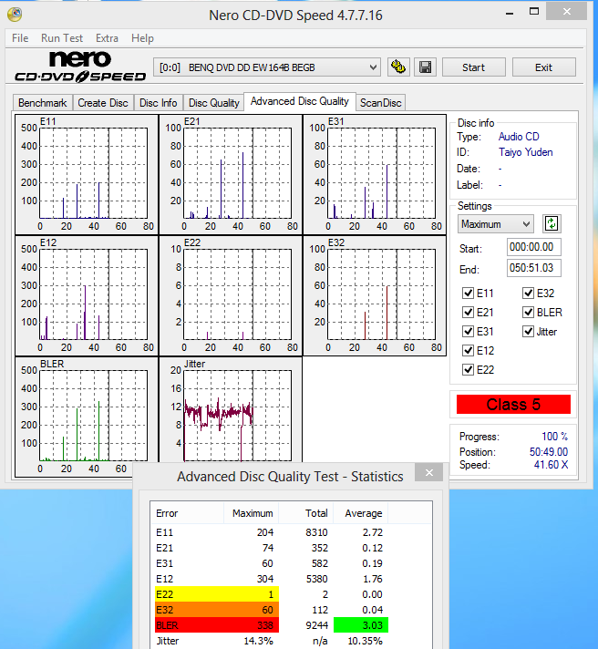Click the Error column header

pos(188,513)
